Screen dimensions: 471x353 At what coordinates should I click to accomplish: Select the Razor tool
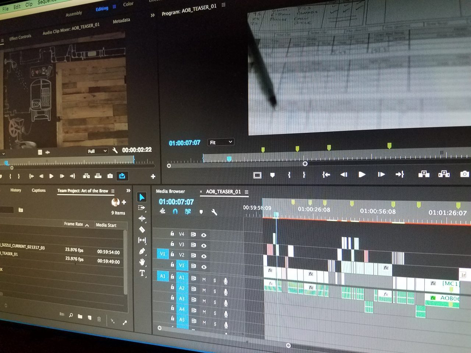142,229
